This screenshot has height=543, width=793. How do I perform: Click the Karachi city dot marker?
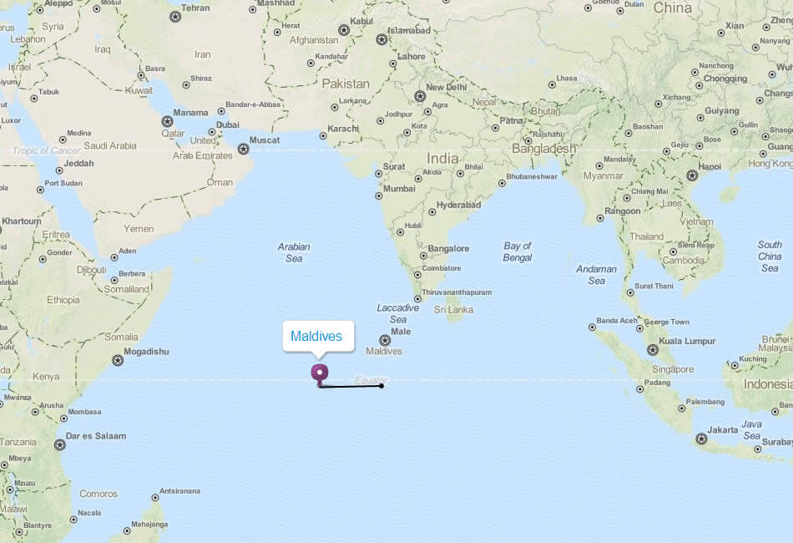[x=323, y=135]
